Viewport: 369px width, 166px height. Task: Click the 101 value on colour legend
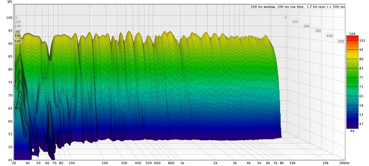(362, 41)
